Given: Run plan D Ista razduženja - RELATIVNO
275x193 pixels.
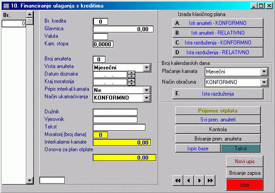Looking at the screenshot, I should point(218,52).
